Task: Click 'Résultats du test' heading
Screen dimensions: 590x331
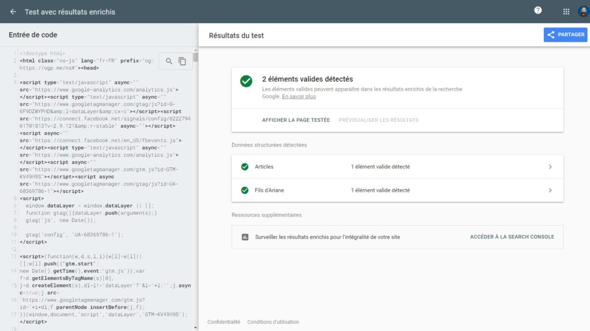Action: pos(236,36)
